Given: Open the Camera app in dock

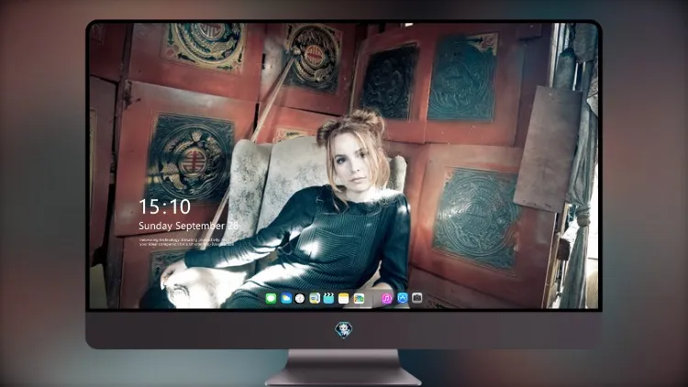Looking at the screenshot, I should tap(417, 298).
